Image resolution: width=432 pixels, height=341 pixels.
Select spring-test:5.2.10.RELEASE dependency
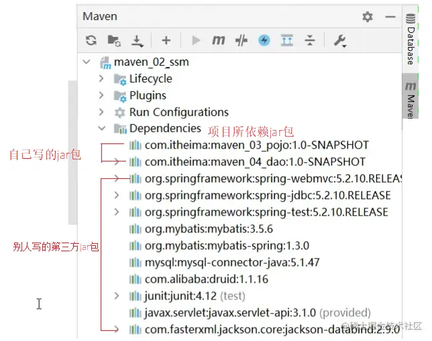click(266, 212)
